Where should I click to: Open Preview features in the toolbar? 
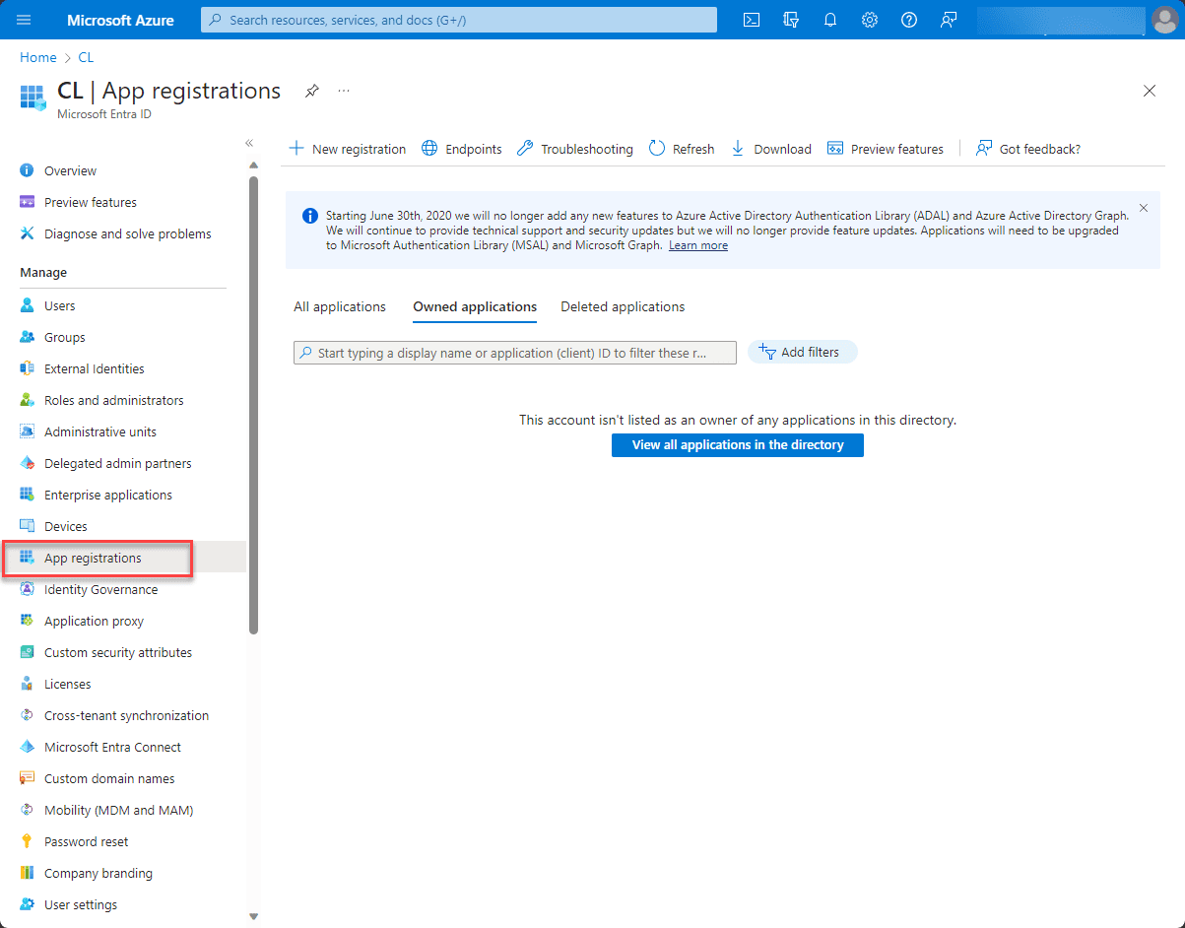[x=886, y=149]
